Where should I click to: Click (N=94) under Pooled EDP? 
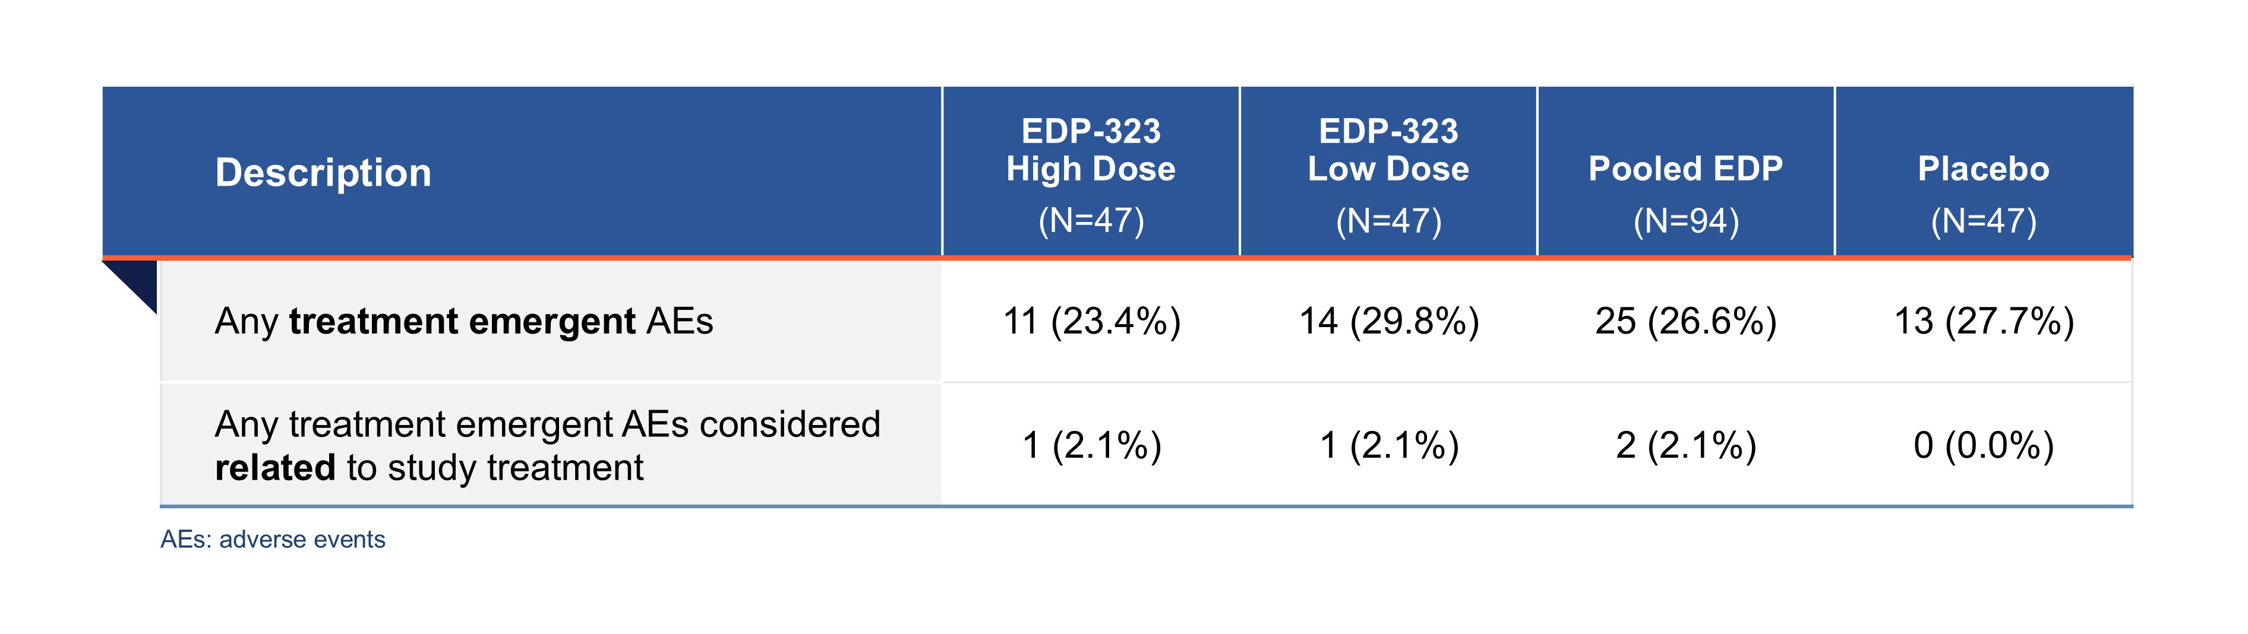pos(1686,221)
